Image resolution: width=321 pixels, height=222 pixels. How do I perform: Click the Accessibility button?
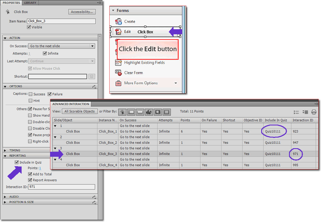coord(82,12)
